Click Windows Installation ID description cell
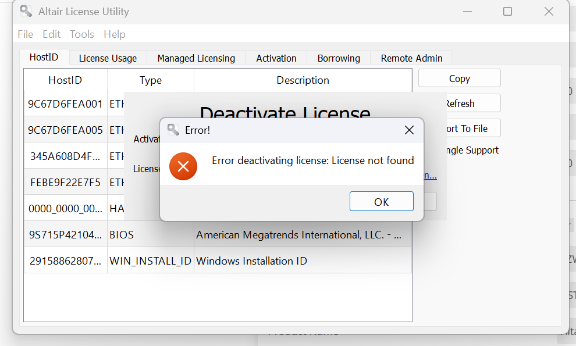 click(303, 261)
